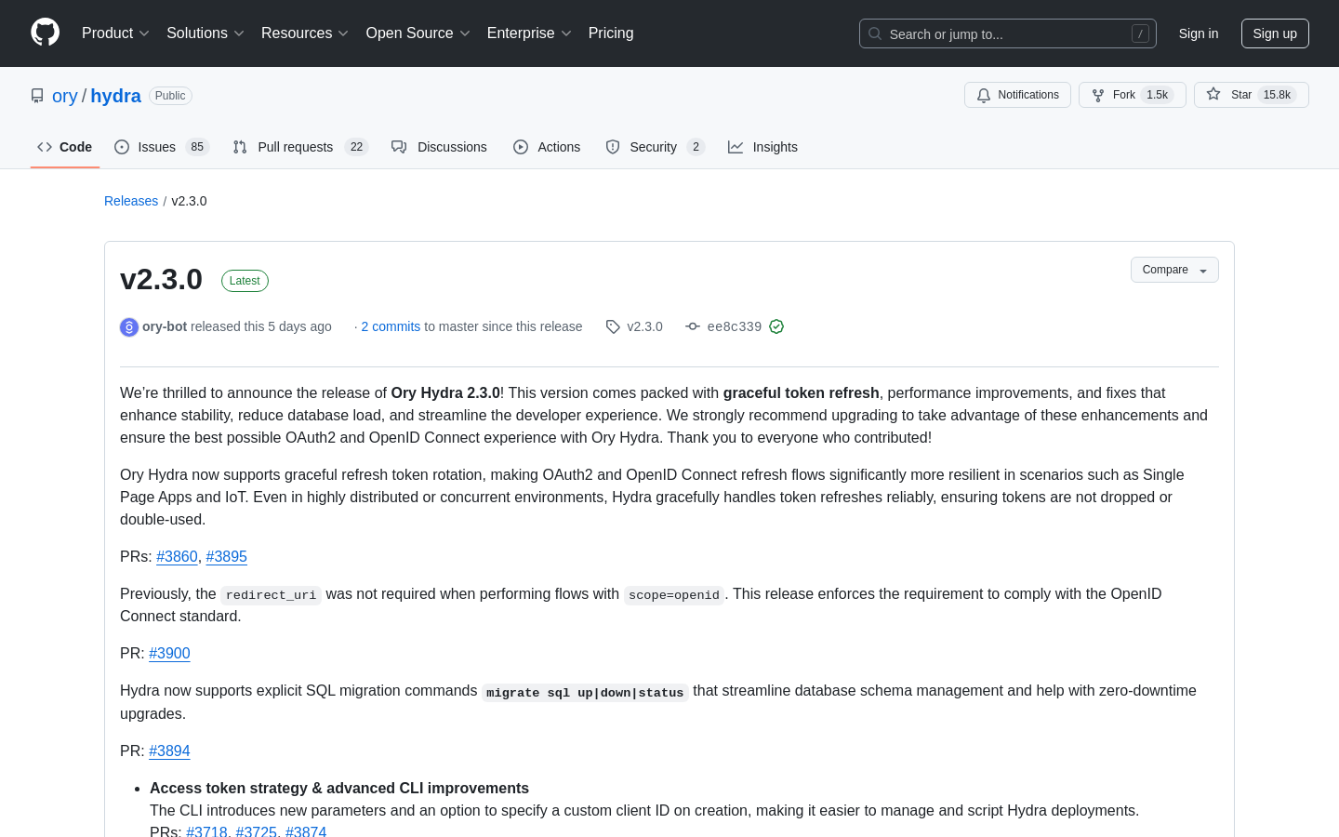Click the Latest release badge
This screenshot has width=1339, height=837.
point(245,281)
